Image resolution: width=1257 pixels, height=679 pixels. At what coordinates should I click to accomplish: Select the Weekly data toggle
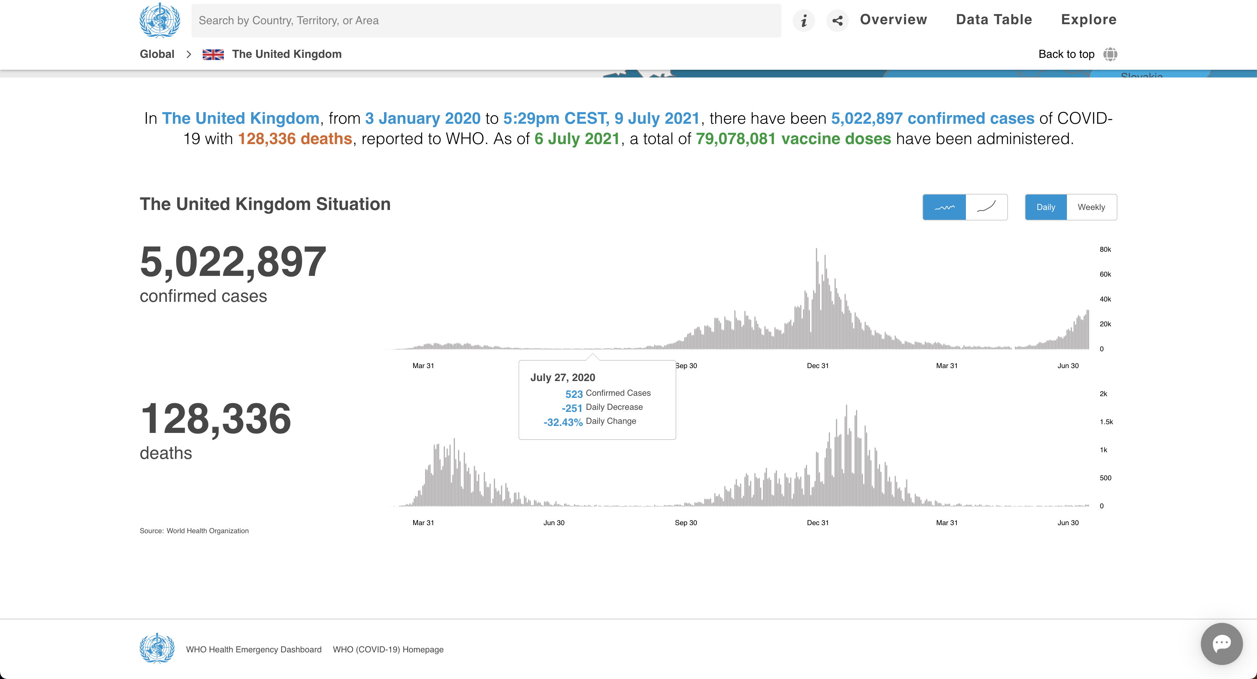click(x=1091, y=207)
